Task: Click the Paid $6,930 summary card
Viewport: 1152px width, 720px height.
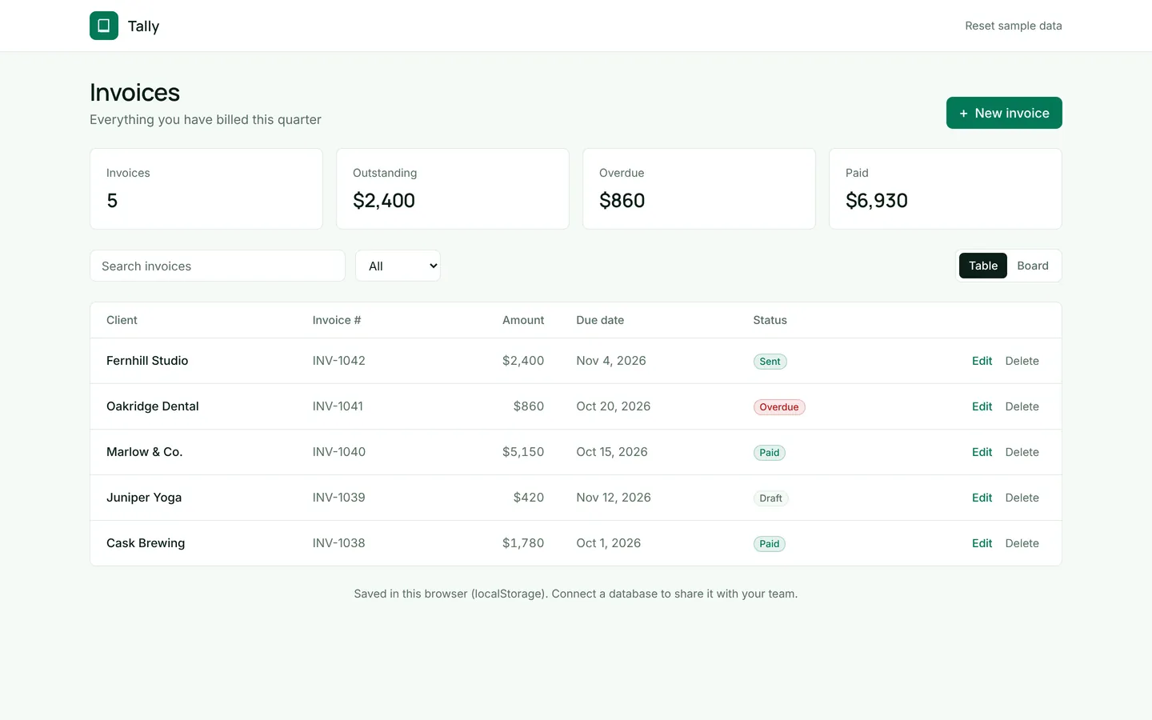Action: (x=946, y=189)
